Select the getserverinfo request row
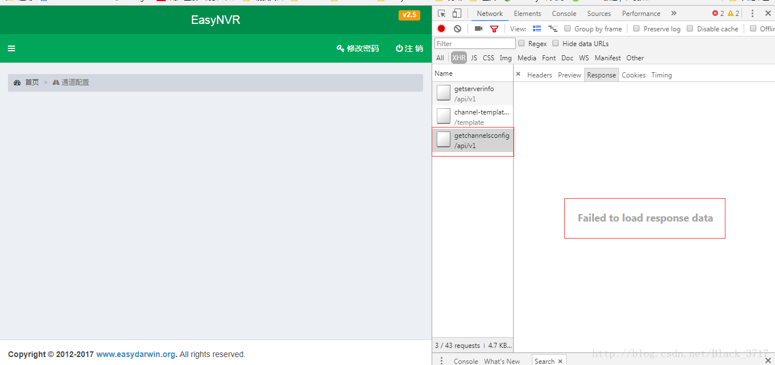The width and height of the screenshot is (775, 365). (x=473, y=93)
